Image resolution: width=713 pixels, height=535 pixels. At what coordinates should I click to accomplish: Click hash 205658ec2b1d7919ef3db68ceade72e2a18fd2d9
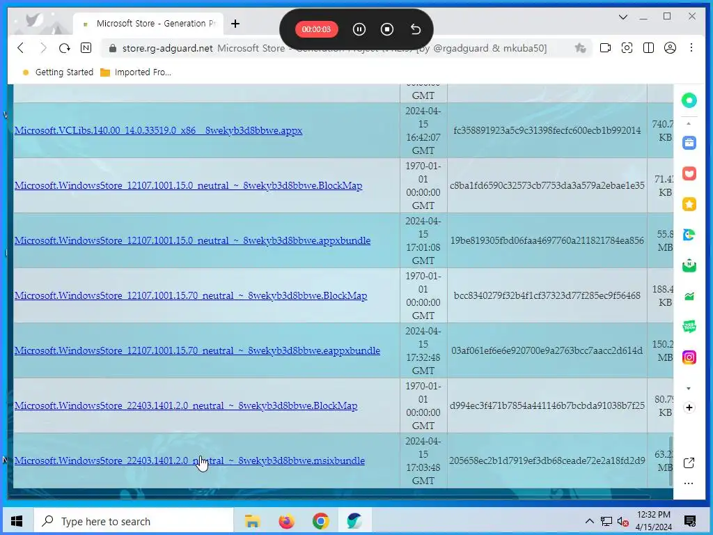click(x=547, y=461)
